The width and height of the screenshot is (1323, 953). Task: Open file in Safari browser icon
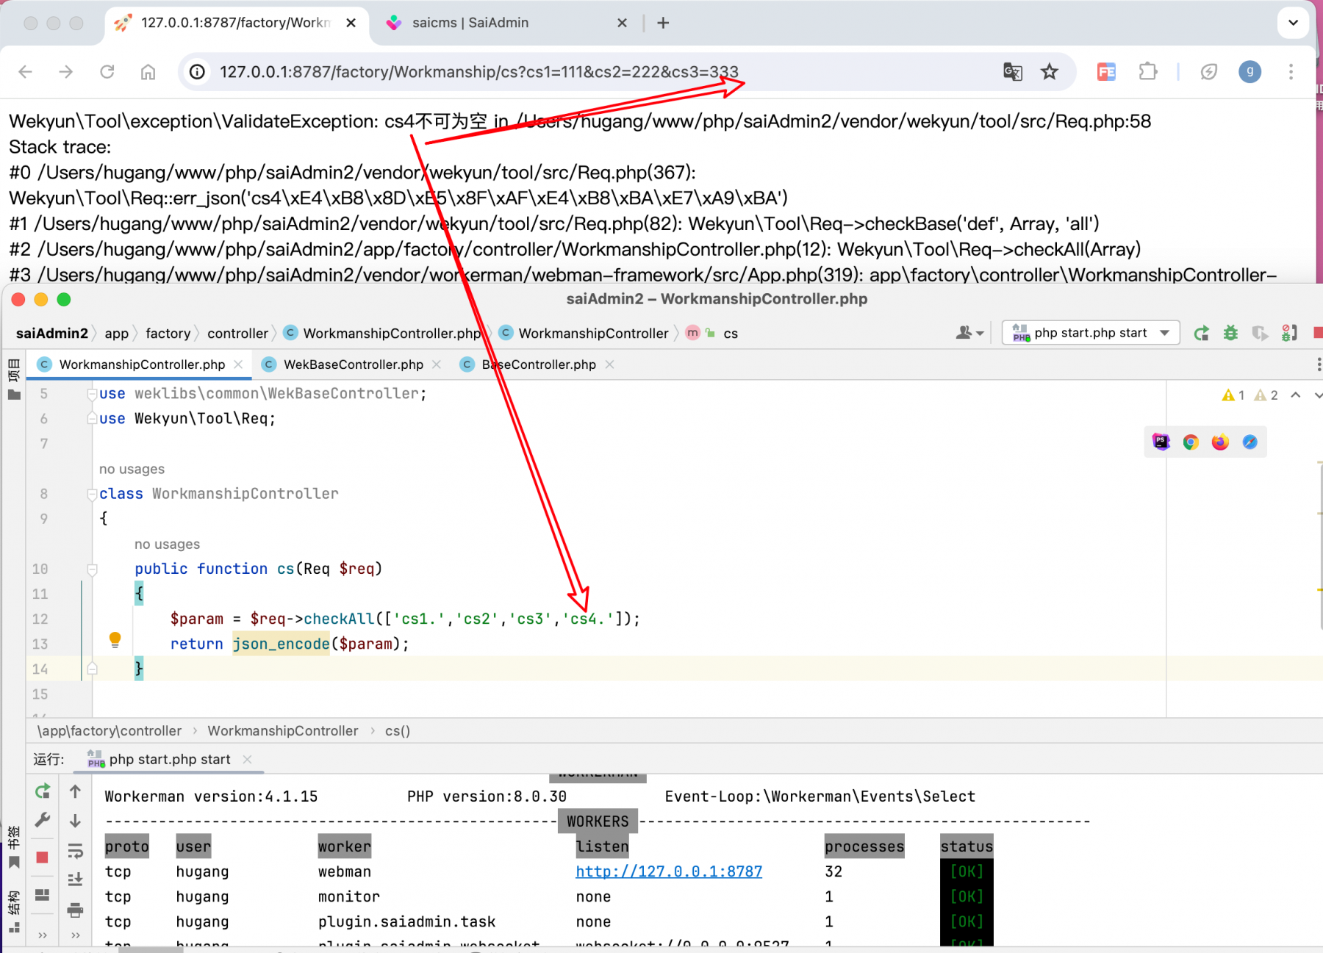[1250, 442]
